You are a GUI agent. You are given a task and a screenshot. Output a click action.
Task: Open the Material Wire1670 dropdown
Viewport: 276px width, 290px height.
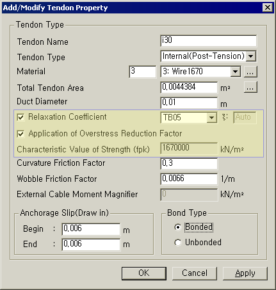[235, 72]
